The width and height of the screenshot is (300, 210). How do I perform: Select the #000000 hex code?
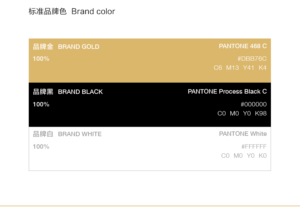[254, 105]
